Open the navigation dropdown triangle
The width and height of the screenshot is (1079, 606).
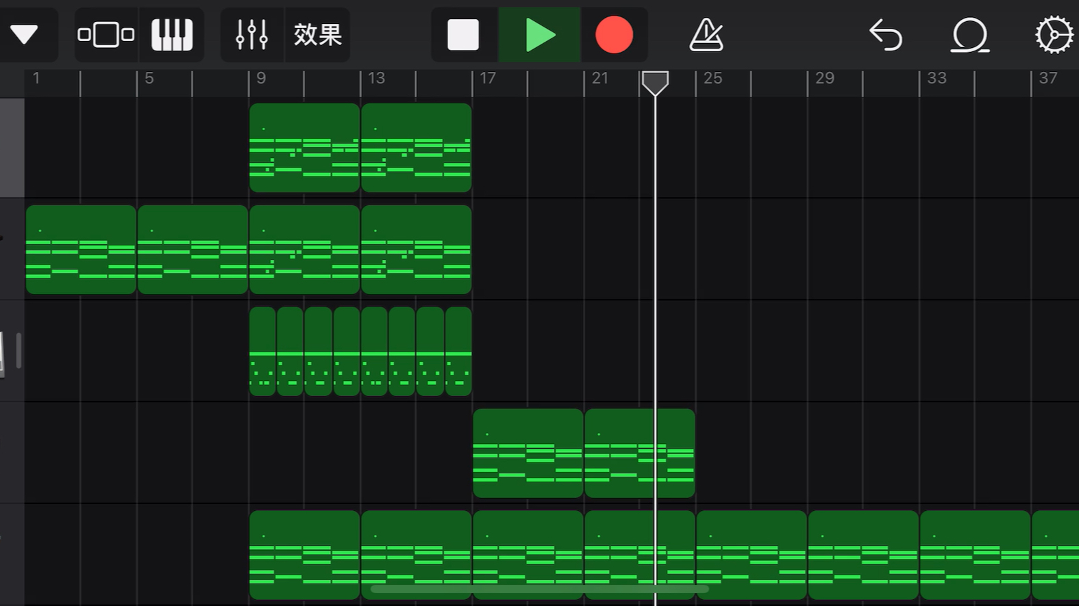click(x=24, y=35)
